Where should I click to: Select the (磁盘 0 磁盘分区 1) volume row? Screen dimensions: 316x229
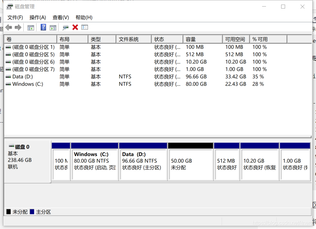click(158, 47)
